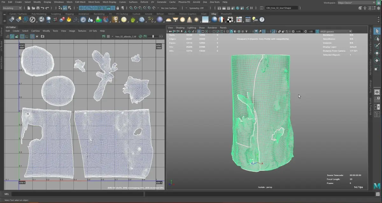Activate the Paint Selection tool
The width and height of the screenshot is (382, 203).
tap(377, 46)
